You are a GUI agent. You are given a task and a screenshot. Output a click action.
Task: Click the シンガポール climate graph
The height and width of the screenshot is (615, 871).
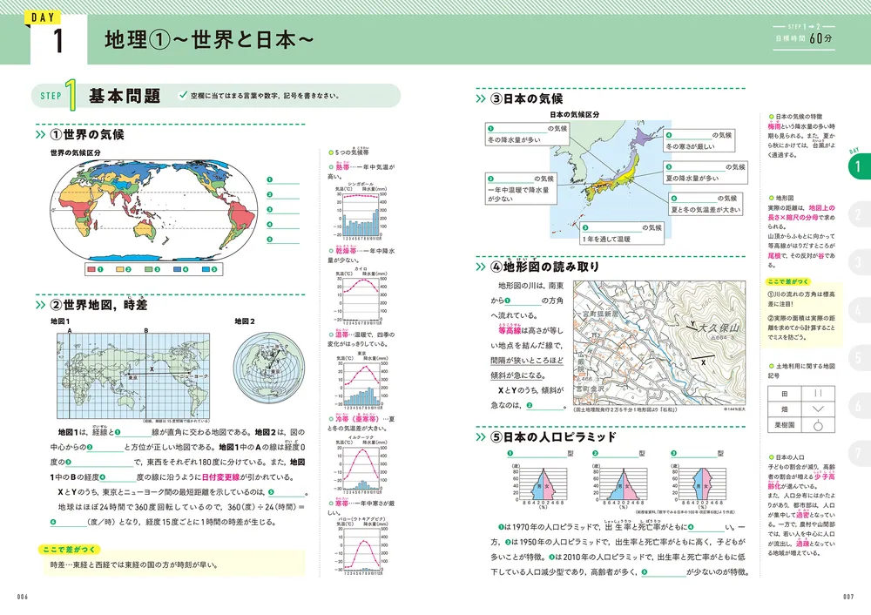click(x=361, y=211)
